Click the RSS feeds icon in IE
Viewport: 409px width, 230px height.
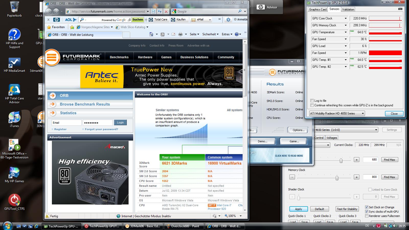162,34
